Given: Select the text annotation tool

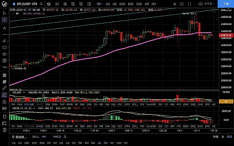Looking at the screenshot, I should (4, 28).
